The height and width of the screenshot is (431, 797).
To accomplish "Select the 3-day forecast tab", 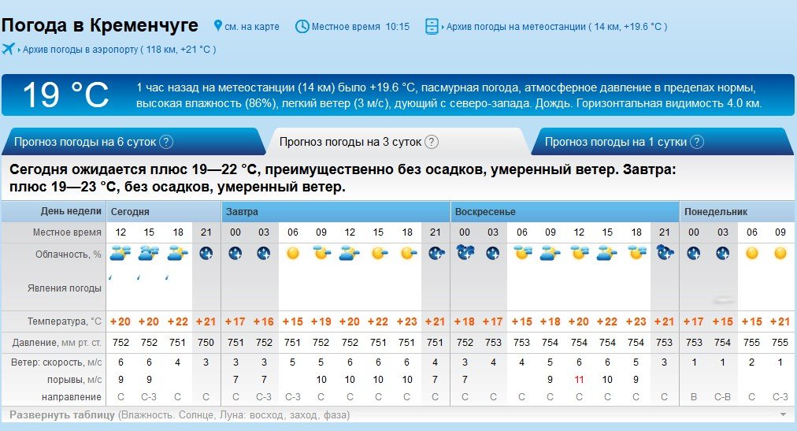I will (350, 142).
